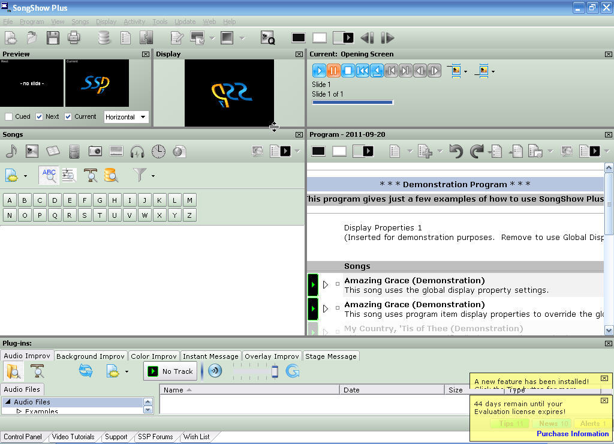Viewport: 614px width, 444px height.
Task: Click the white blank screen button in main toolbar
Action: pos(320,38)
